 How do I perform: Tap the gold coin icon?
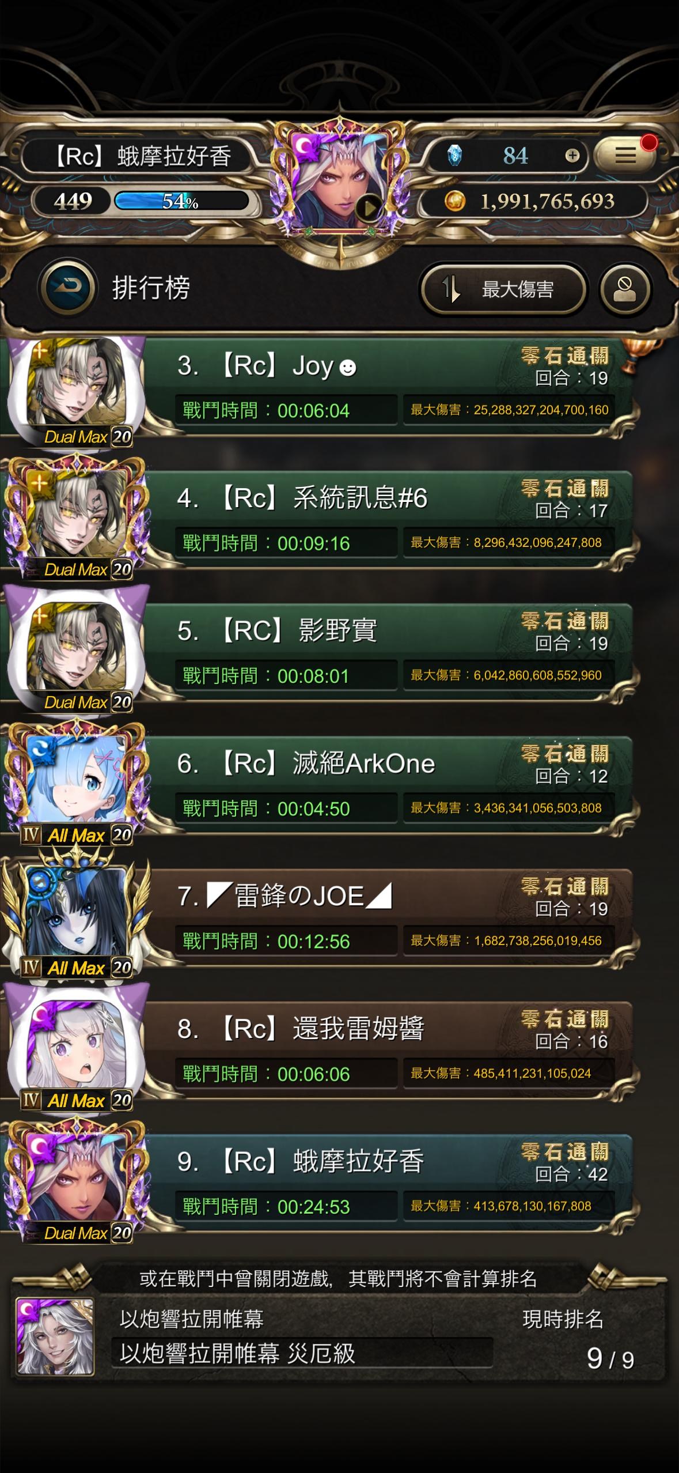click(455, 201)
